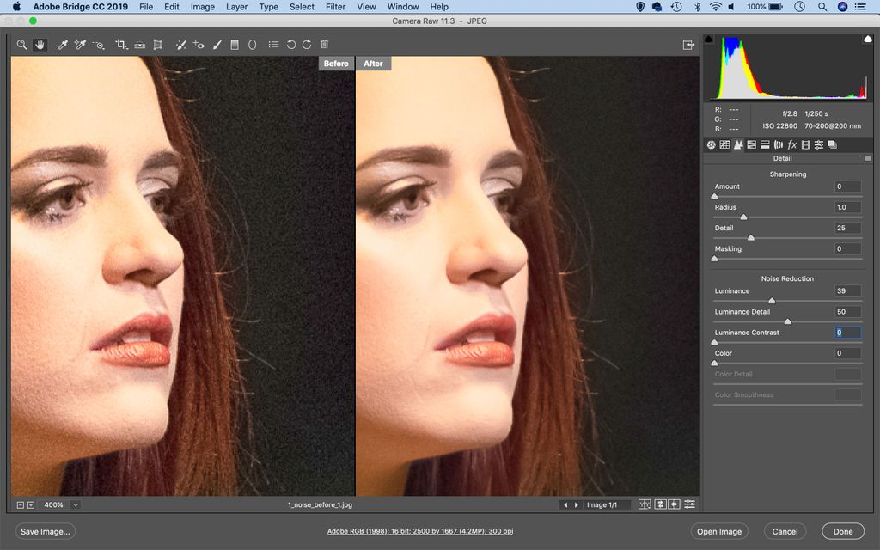
Task: Select the Spot Removal tool
Action: pyautogui.click(x=180, y=45)
